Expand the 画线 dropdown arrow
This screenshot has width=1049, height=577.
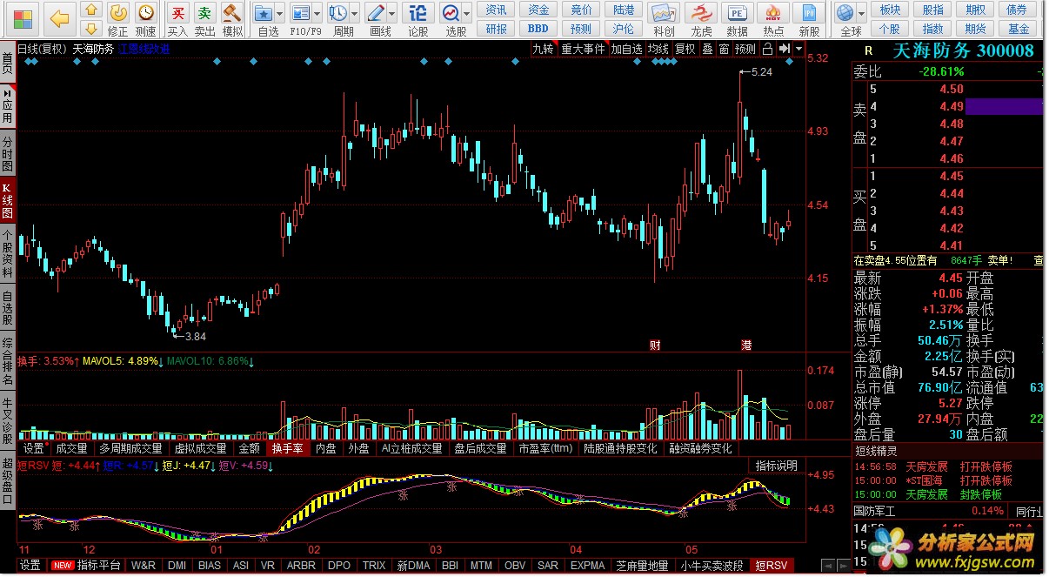391,14
